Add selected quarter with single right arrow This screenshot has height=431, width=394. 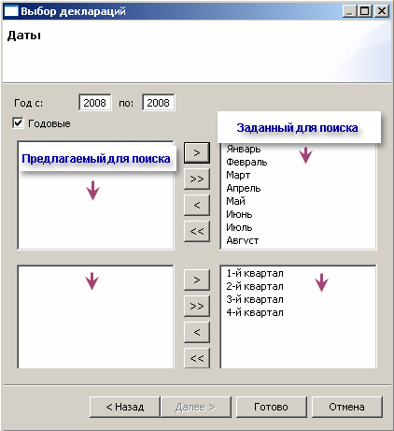(x=197, y=280)
